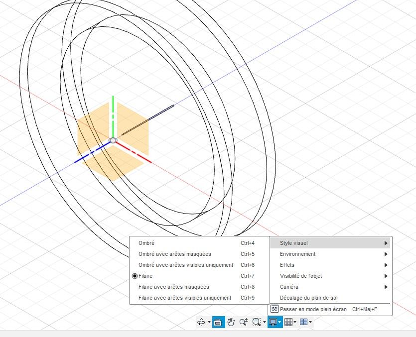Toggle the Look At tool
This screenshot has height=337, width=416.
[x=218, y=322]
